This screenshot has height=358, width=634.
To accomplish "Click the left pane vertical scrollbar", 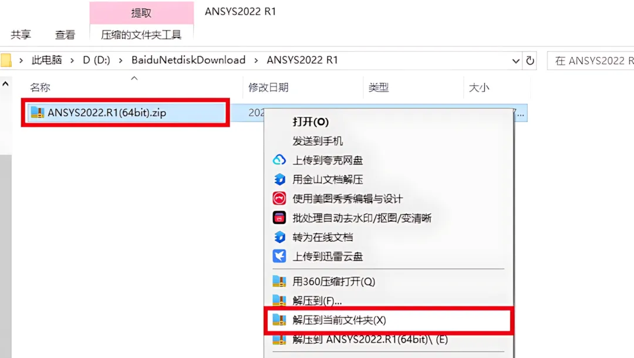I will pos(6,255).
